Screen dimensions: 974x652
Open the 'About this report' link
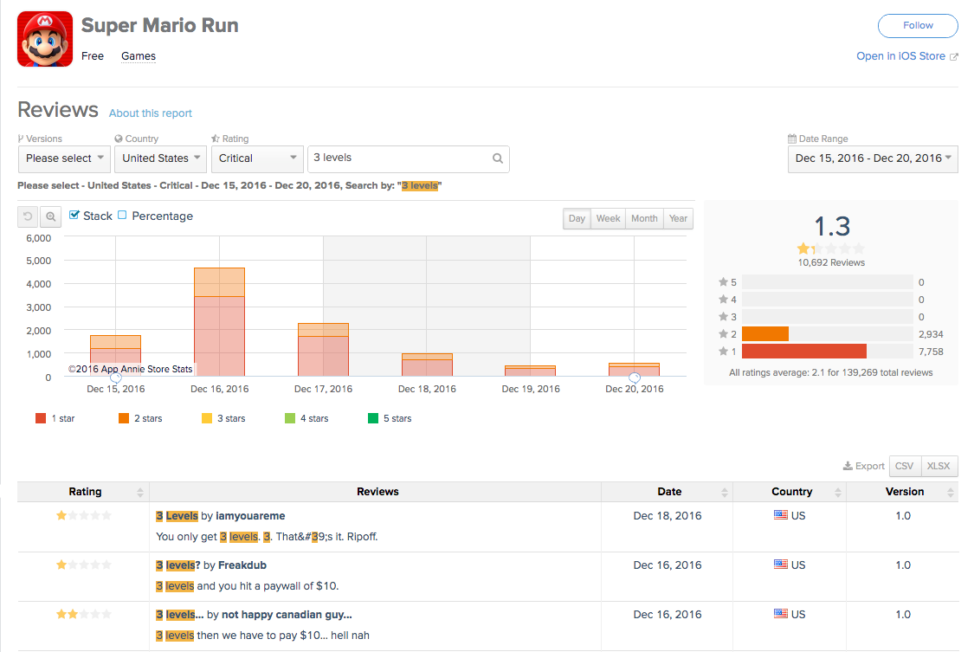pyautogui.click(x=151, y=113)
